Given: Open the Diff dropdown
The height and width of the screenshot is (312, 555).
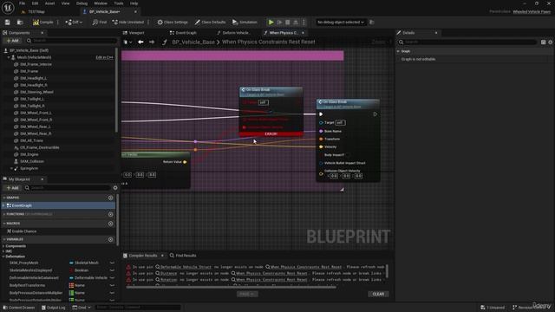Looking at the screenshot, I should pos(74,23).
